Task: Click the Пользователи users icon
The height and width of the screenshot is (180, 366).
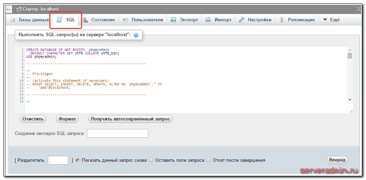Action: coord(125,20)
